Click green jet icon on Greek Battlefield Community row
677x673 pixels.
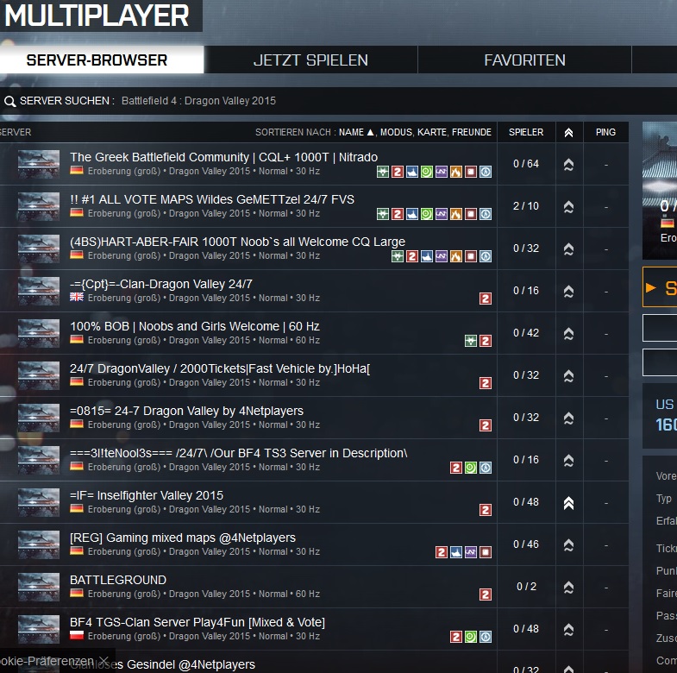(383, 172)
